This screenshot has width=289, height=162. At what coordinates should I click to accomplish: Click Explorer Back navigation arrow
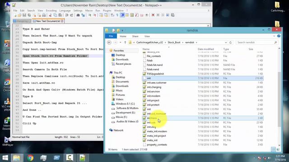pos(109,42)
